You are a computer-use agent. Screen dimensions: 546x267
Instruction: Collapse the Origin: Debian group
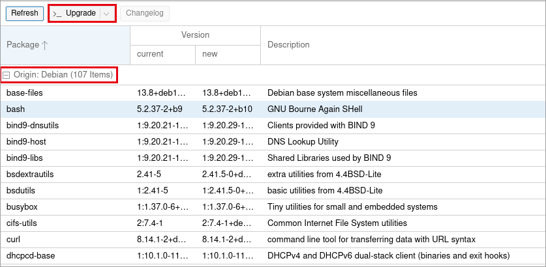pyautogui.click(x=7, y=75)
